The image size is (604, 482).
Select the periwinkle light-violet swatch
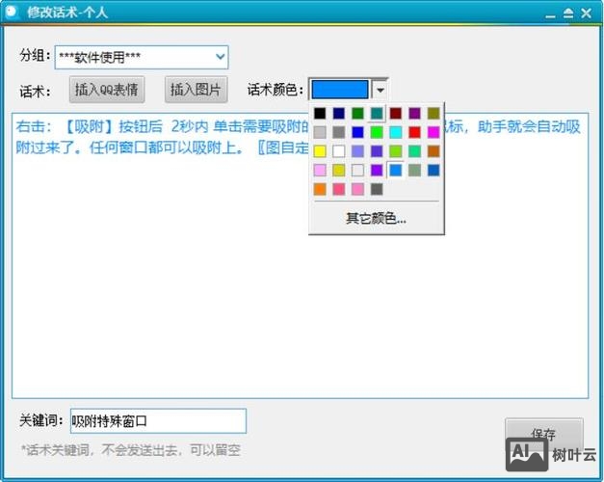click(x=357, y=151)
